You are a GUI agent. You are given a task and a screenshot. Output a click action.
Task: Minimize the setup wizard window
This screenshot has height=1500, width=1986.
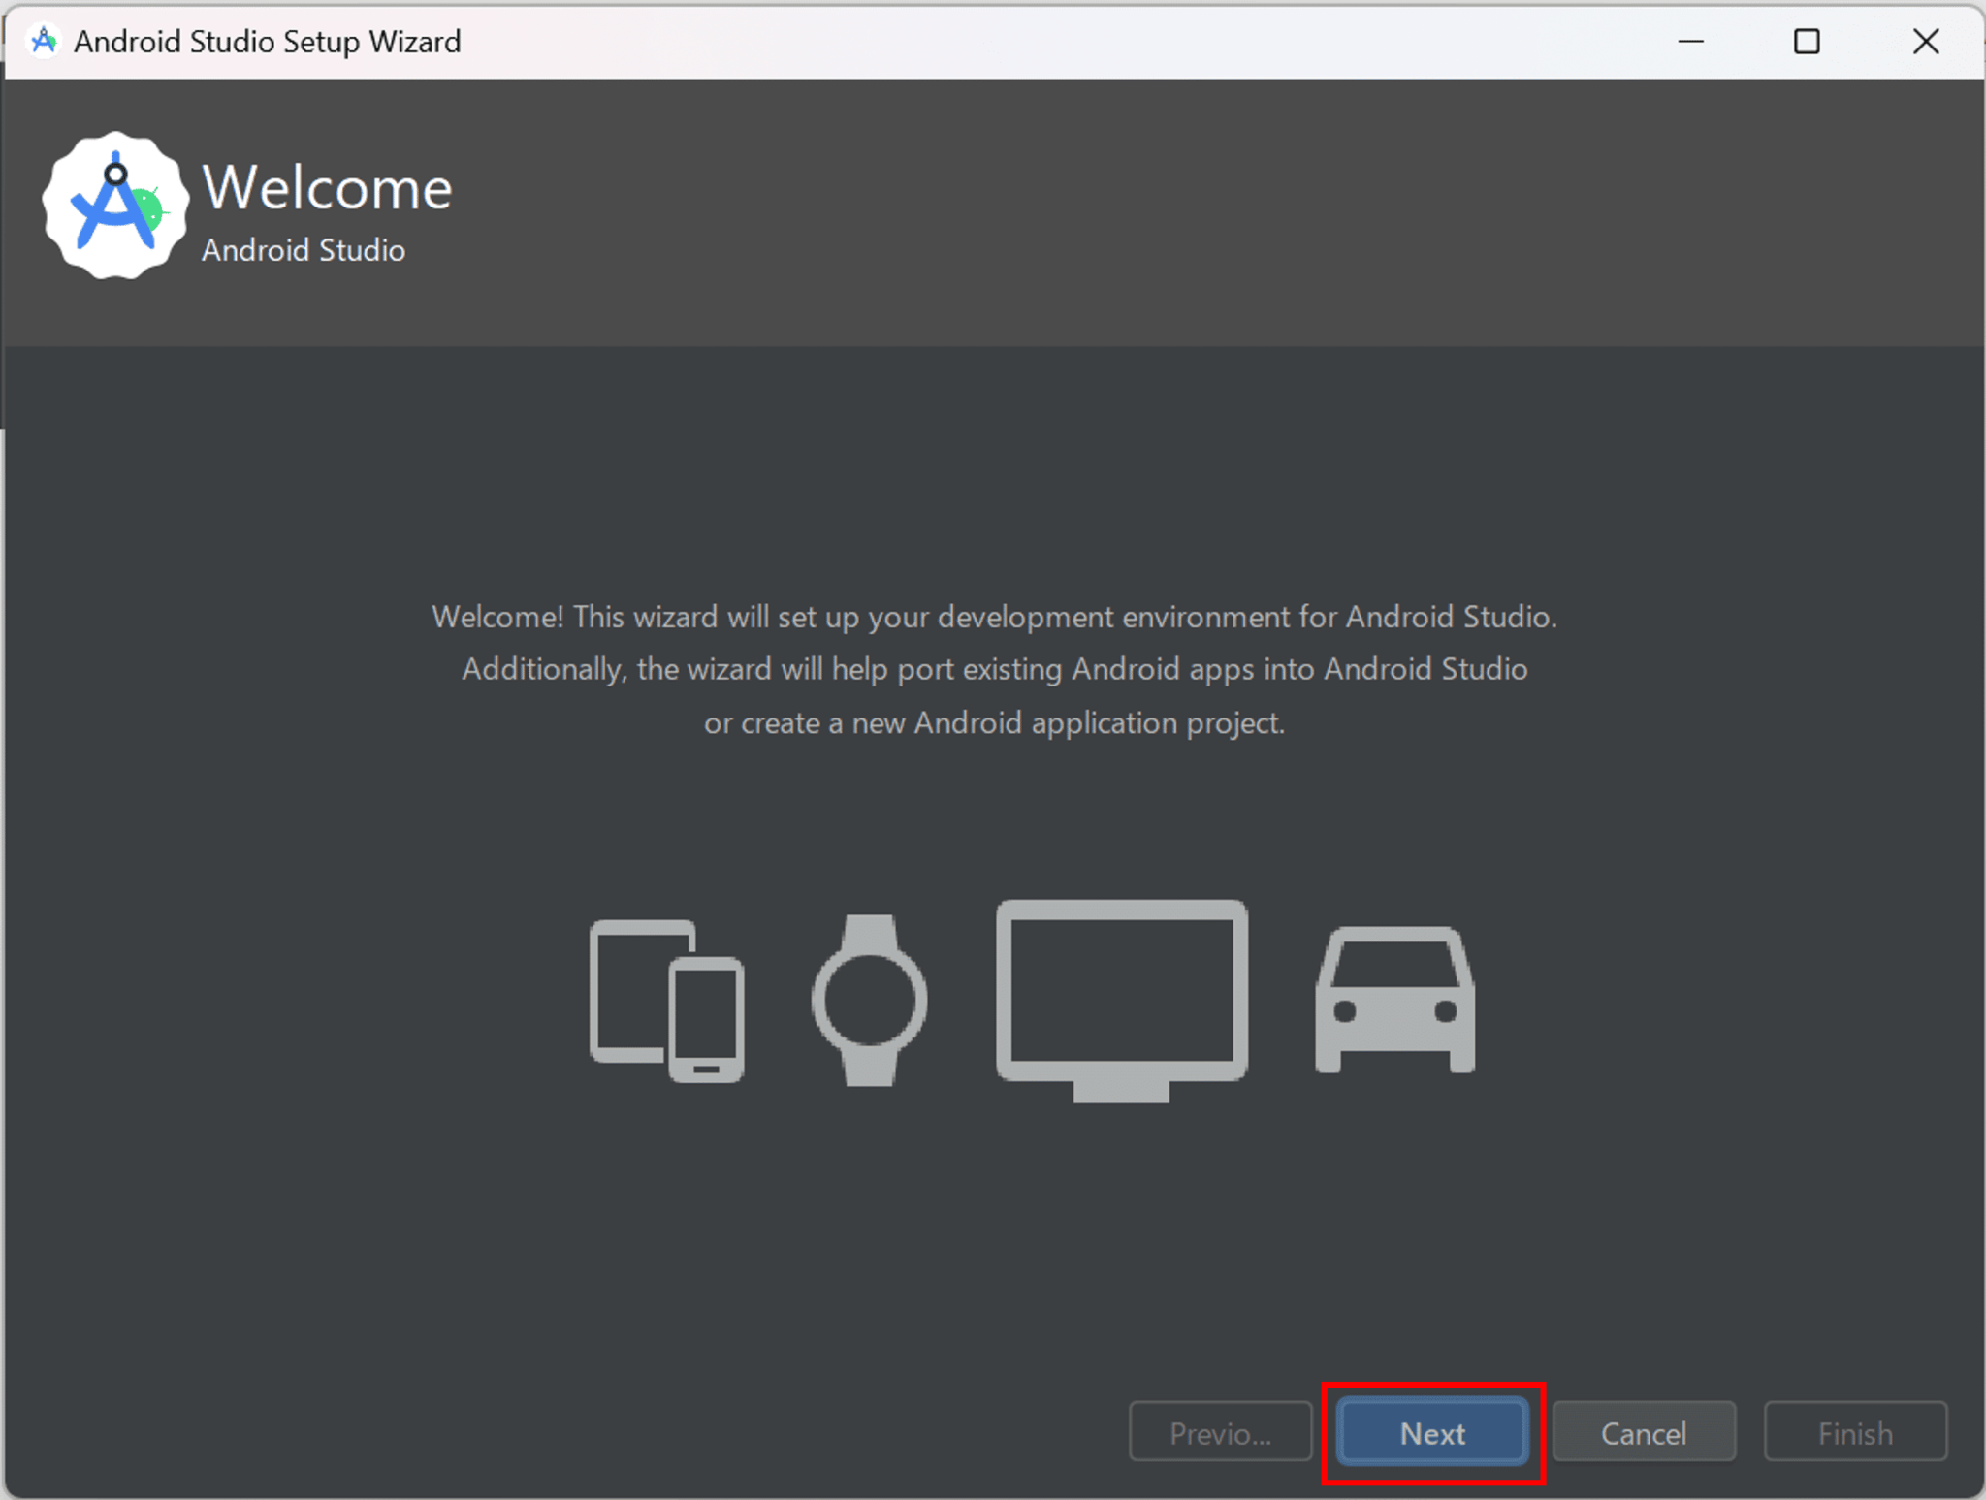pyautogui.click(x=1692, y=41)
